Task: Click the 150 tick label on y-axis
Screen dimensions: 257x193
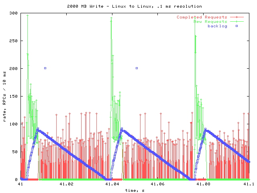Action: point(13,96)
